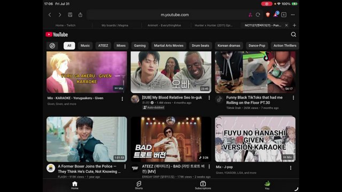Tap the screen recording indicator in status bar
This screenshot has height=192, width=342.
click(267, 4)
